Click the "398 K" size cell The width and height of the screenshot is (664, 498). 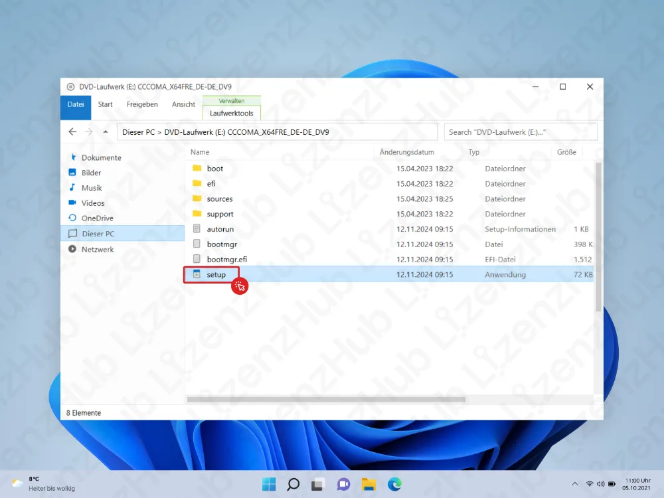(583, 244)
